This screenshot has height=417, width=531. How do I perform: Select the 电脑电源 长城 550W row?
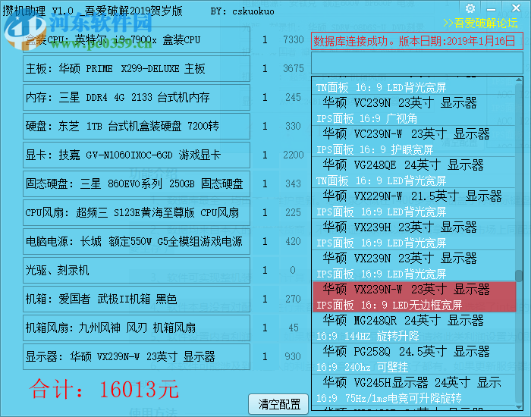137,241
